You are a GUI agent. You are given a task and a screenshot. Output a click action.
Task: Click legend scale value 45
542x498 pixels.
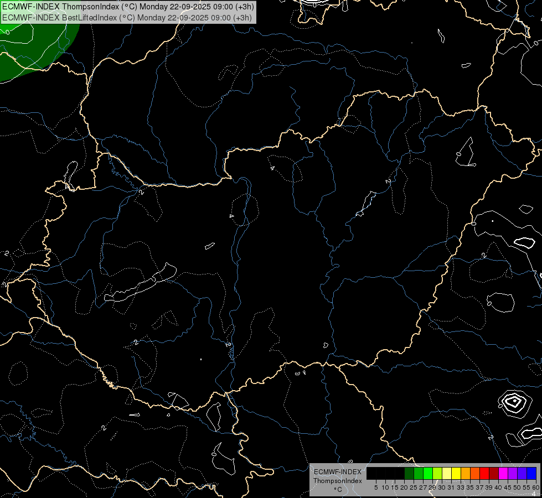[x=508, y=487]
